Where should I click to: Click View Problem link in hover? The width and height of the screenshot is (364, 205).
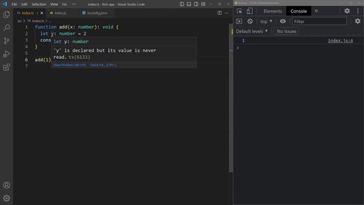click(x=69, y=65)
